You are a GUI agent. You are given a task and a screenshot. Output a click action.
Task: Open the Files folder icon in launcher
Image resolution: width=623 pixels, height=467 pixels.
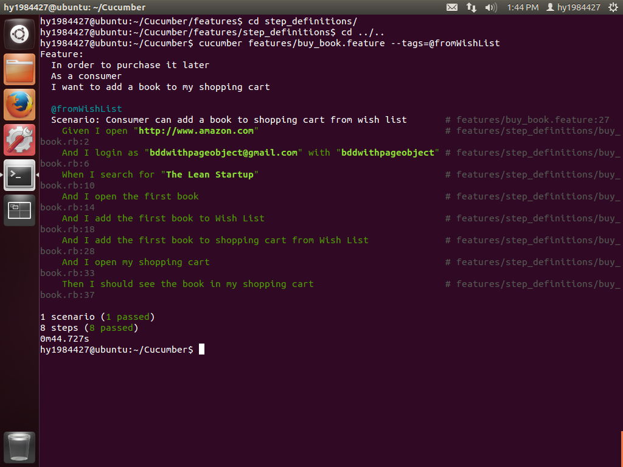coord(19,69)
